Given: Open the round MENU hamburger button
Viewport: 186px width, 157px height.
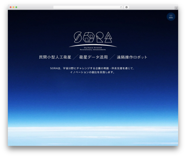Looking at the screenshot, I should (x=171, y=17).
